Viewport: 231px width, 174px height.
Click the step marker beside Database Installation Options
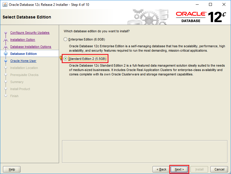pos(6,47)
